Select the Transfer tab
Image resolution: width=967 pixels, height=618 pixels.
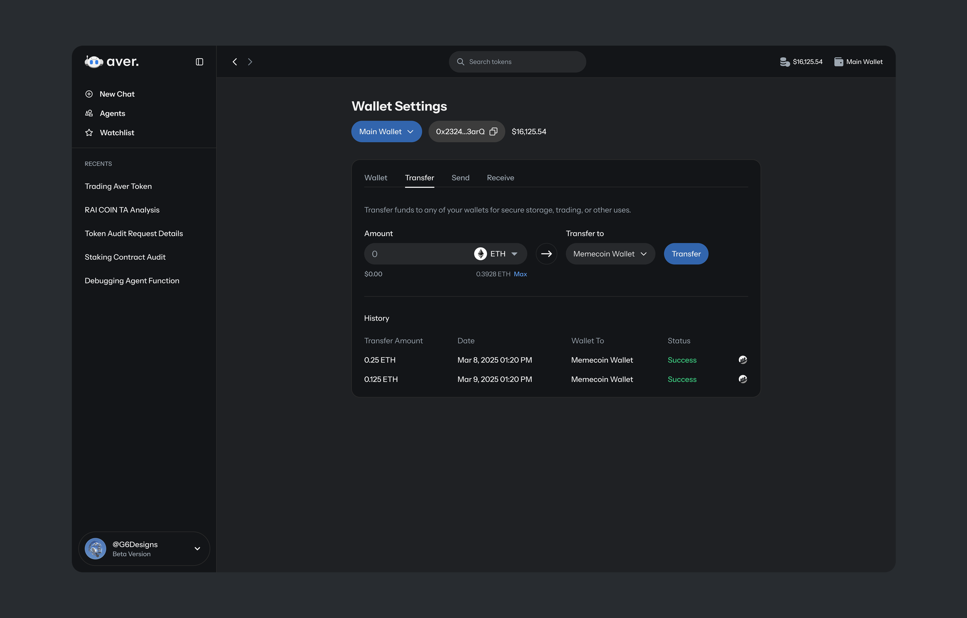[x=419, y=178]
